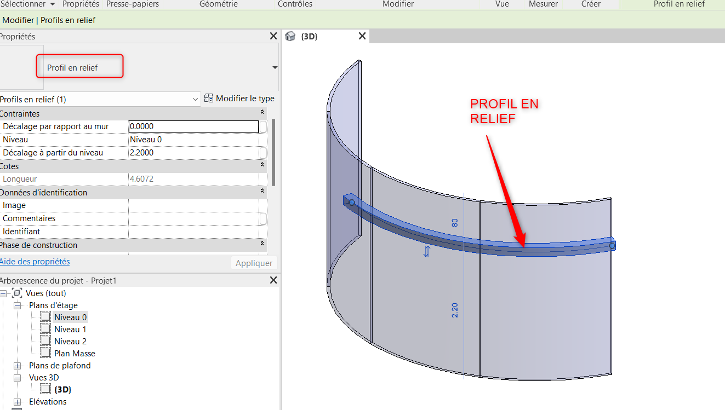The height and width of the screenshot is (410, 725).
Task: Open the Profils en relief (1) filter dropdown
Action: 196,99
